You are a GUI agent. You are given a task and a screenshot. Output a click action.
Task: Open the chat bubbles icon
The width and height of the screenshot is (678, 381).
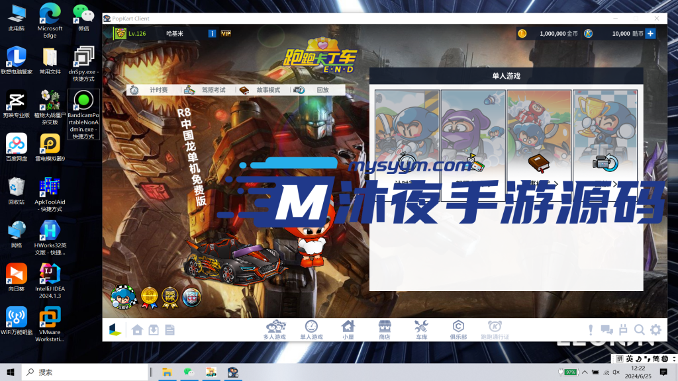point(606,329)
